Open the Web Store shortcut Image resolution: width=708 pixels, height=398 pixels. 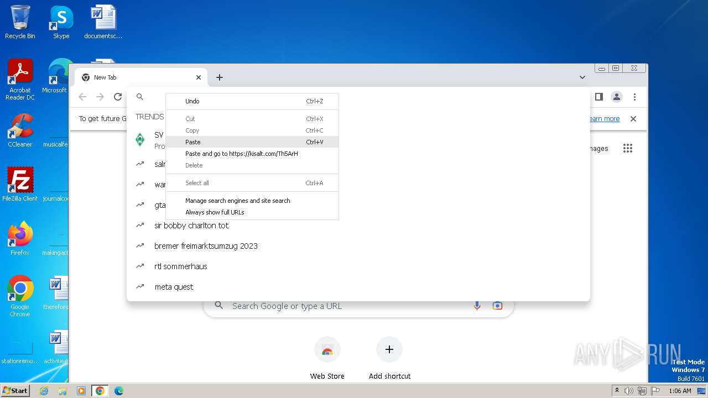pos(327,359)
